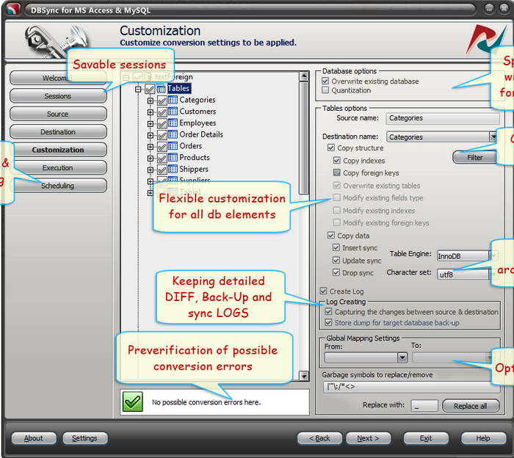514x458 pixels.
Task: Uncheck the Customers table checkbox
Action: pyautogui.click(x=162, y=112)
